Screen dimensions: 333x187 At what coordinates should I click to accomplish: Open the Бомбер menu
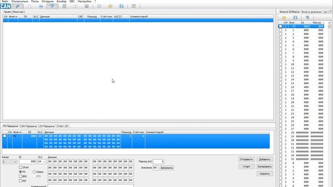[x=61, y=1]
